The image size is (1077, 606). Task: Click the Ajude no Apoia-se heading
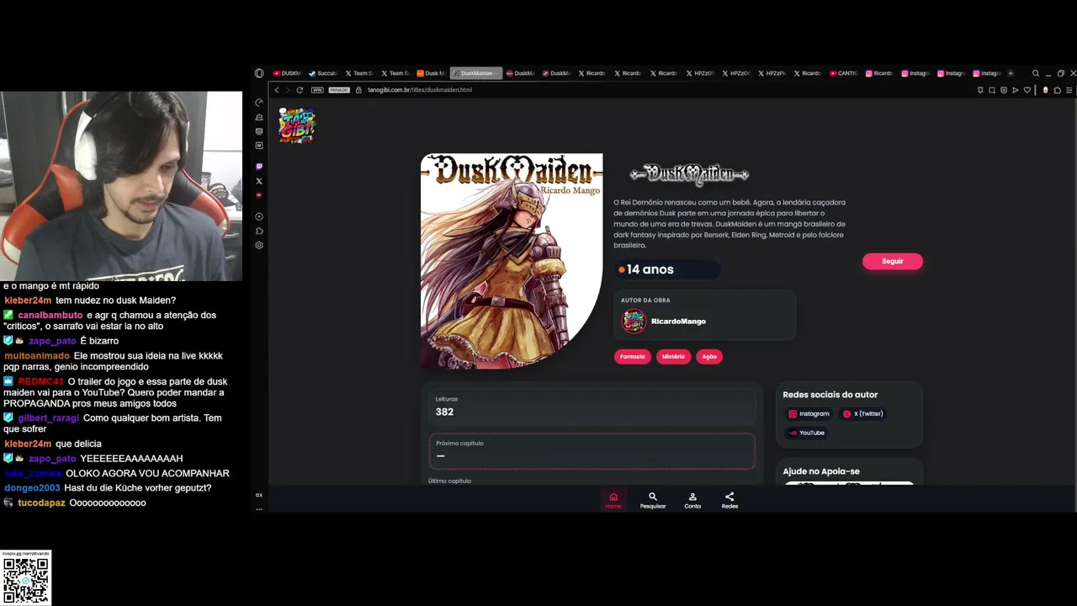pyautogui.click(x=821, y=471)
